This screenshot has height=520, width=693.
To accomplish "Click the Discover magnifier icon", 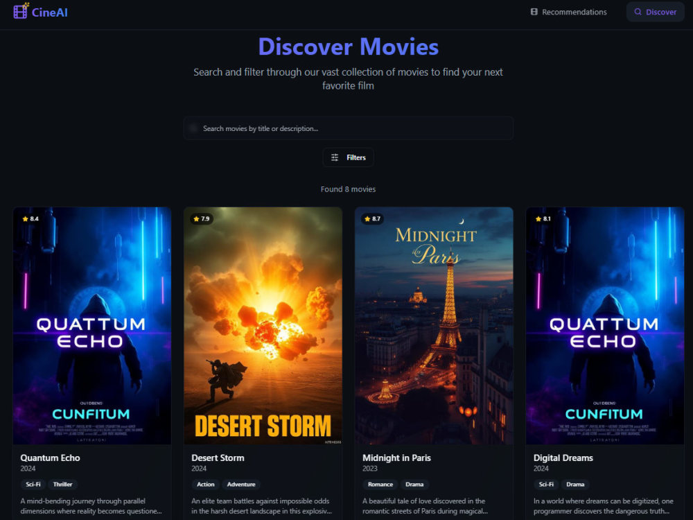I will (x=638, y=12).
